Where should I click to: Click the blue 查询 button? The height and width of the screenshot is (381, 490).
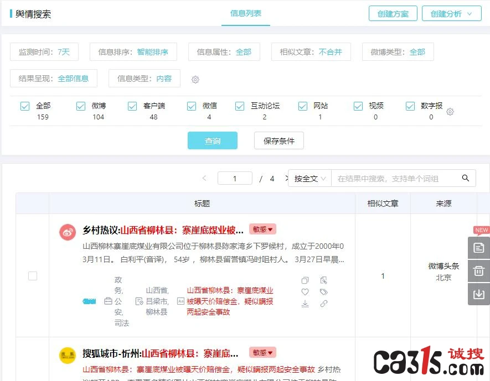tap(213, 140)
